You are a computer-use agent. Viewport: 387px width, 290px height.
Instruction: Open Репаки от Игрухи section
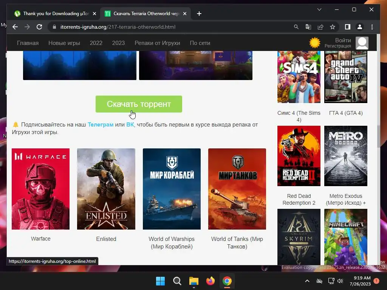(x=157, y=43)
